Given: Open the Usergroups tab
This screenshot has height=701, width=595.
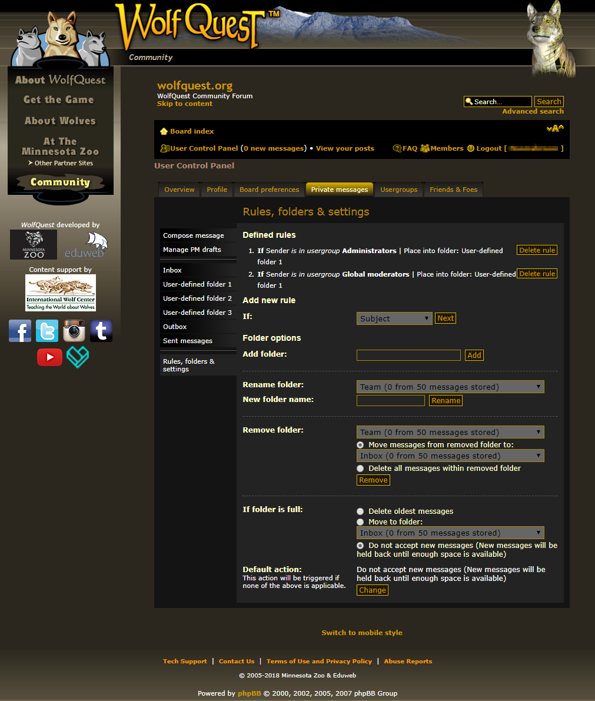Looking at the screenshot, I should (399, 190).
